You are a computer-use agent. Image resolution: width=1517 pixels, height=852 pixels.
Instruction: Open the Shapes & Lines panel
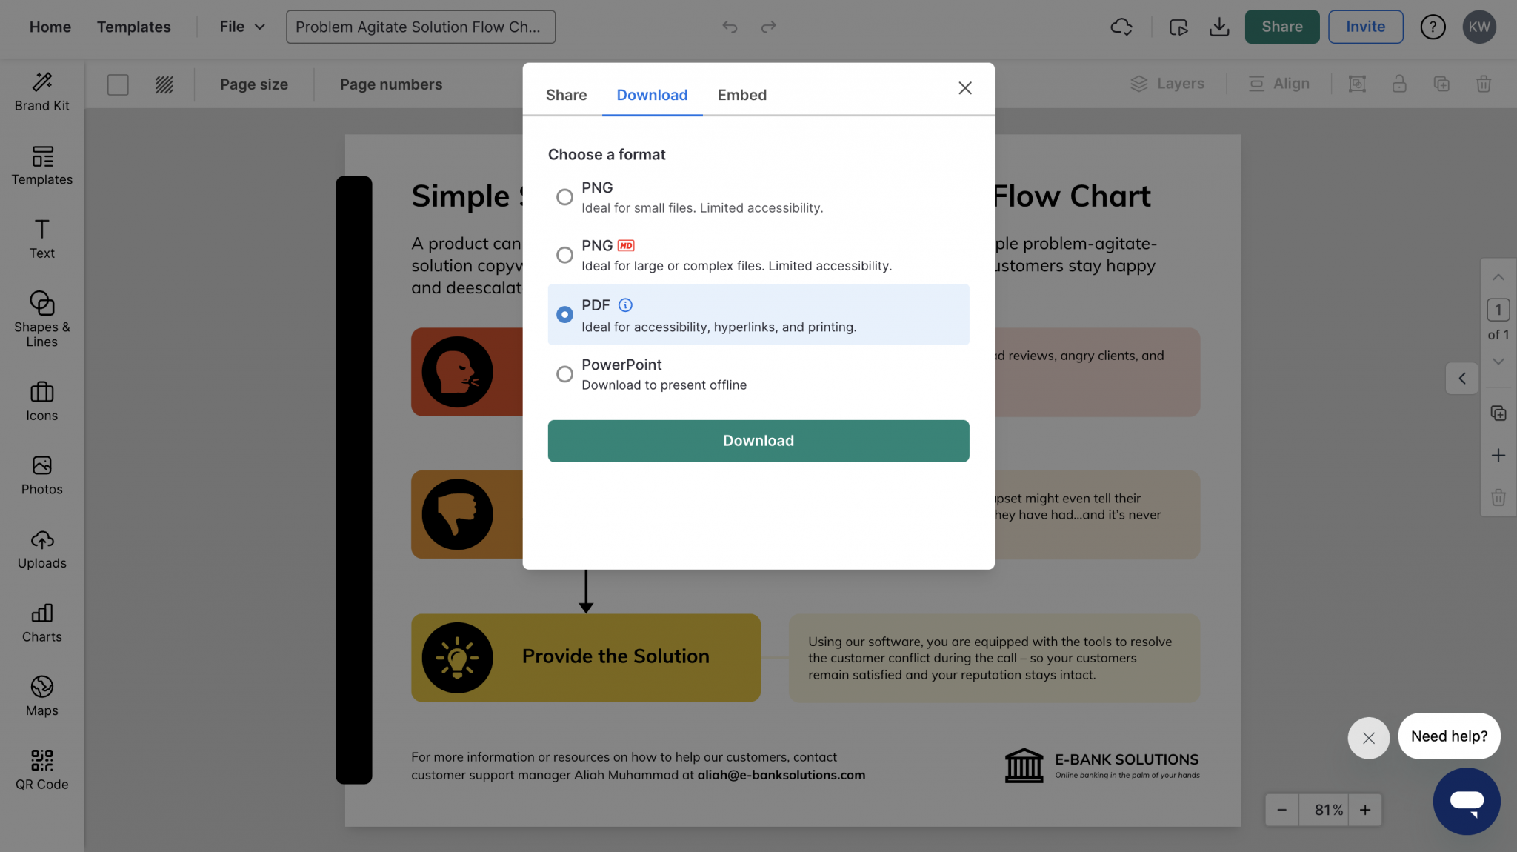41,319
